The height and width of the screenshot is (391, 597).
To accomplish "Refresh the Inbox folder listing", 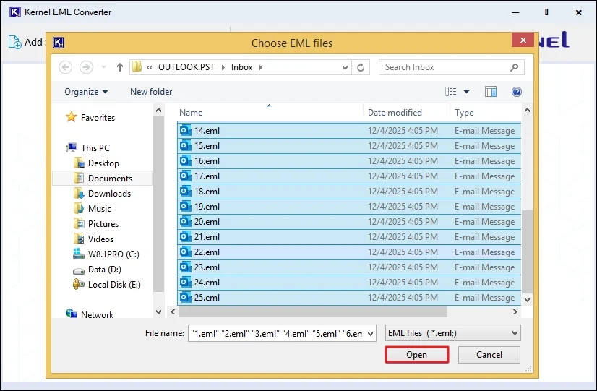I will (361, 67).
